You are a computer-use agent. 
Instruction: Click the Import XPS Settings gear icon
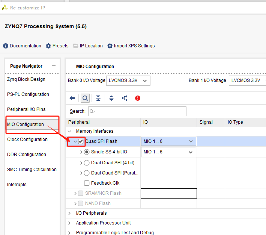click(x=110, y=46)
